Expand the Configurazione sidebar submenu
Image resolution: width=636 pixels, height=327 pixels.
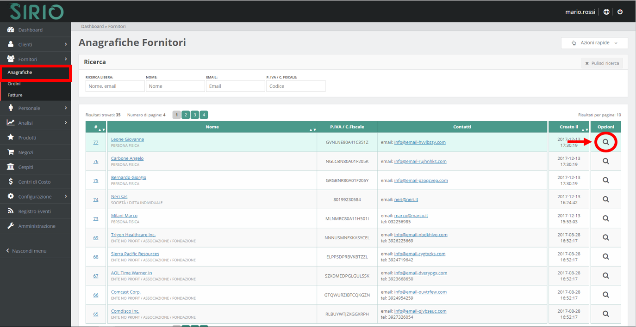pyautogui.click(x=35, y=197)
